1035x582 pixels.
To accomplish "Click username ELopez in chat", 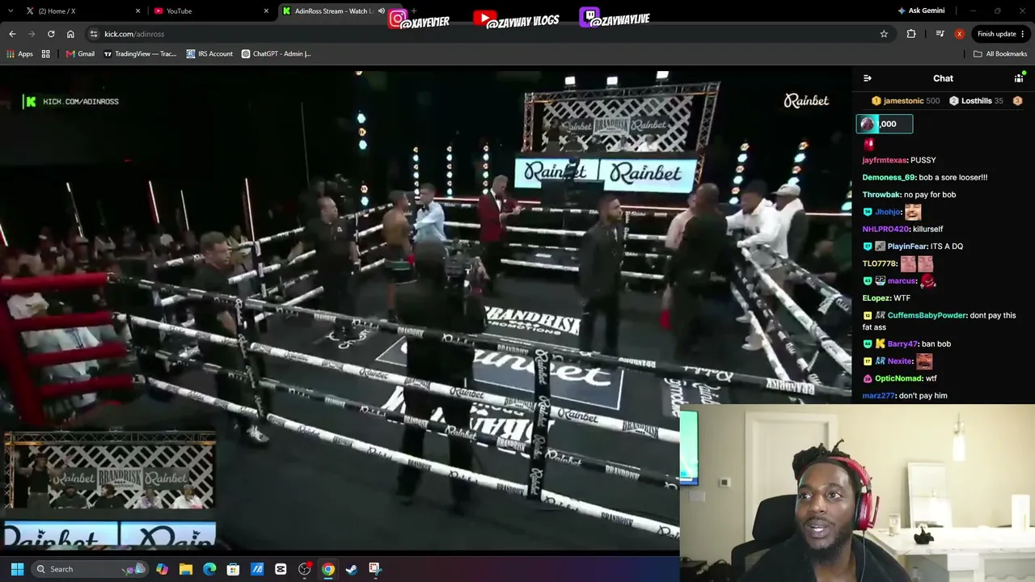I will [x=876, y=298].
